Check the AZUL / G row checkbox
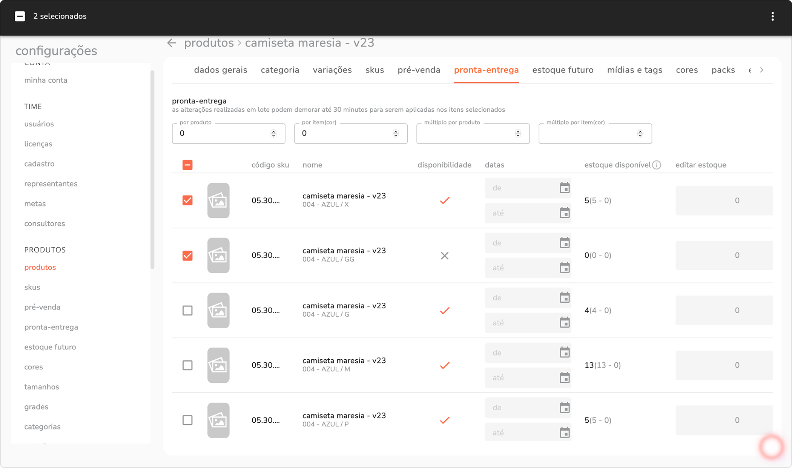Screen dimensions: 792x468 click(x=187, y=310)
